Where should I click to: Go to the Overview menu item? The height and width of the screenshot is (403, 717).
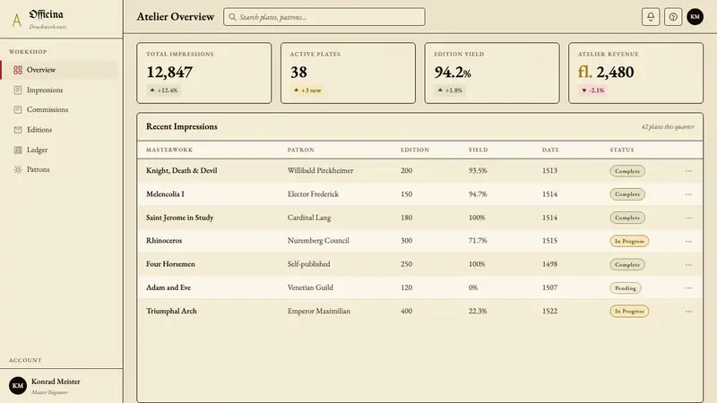point(59,70)
